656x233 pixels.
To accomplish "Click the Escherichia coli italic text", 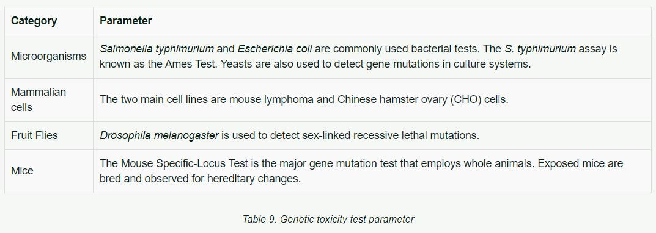I will click(x=275, y=49).
